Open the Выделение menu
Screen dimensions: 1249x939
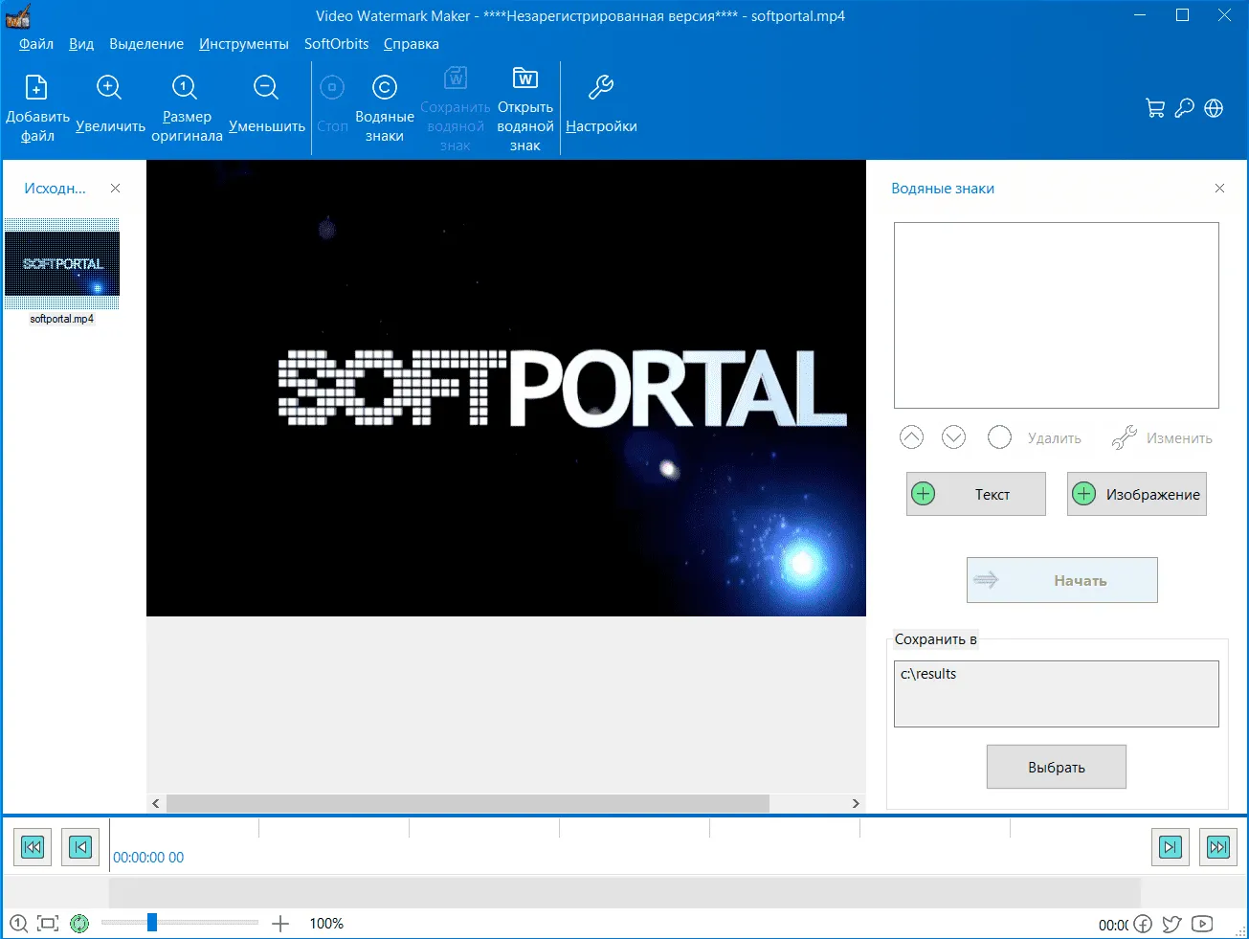click(146, 44)
